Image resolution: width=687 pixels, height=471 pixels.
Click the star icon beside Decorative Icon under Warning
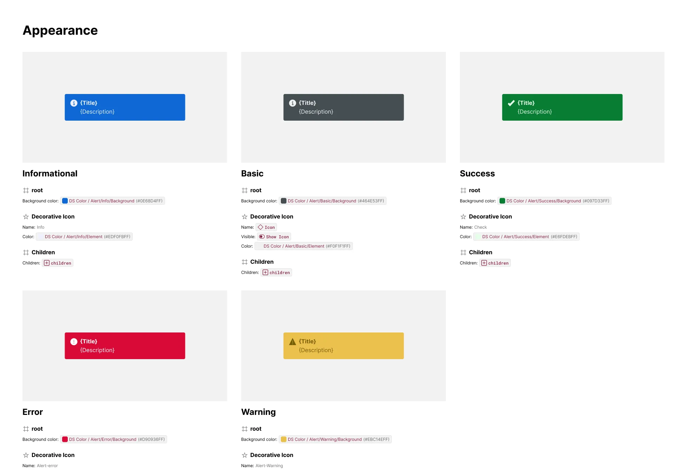pyautogui.click(x=245, y=455)
